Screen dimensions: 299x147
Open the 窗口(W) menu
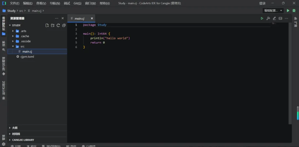pos(90,3)
